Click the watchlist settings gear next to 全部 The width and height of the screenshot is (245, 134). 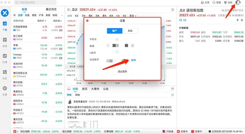tap(14, 15)
